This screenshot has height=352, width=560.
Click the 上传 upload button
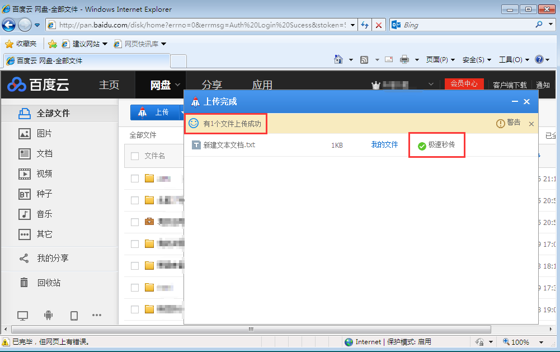pos(155,112)
